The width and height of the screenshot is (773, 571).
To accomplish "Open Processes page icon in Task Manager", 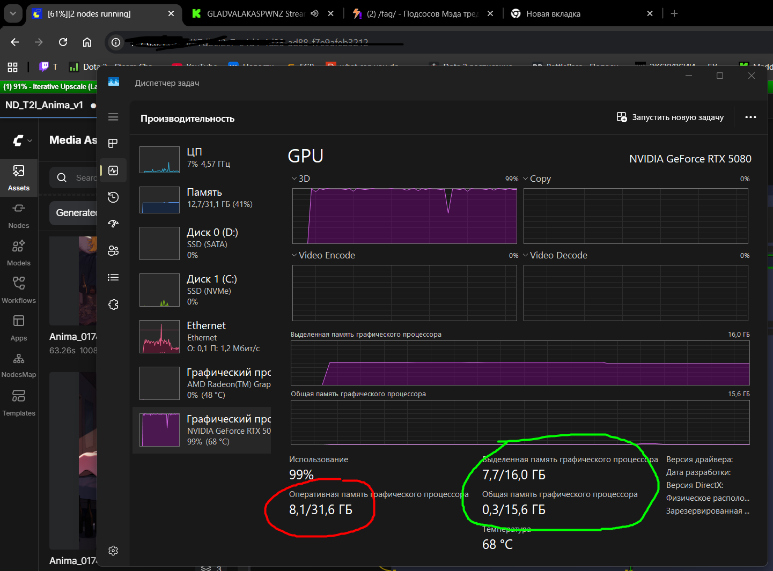I will tap(113, 143).
